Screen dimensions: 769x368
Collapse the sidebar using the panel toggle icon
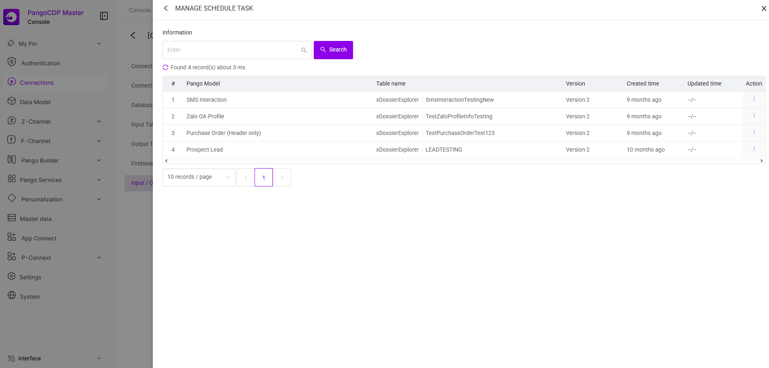(x=104, y=16)
